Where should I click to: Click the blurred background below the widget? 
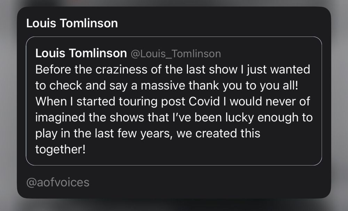[x=174, y=206]
